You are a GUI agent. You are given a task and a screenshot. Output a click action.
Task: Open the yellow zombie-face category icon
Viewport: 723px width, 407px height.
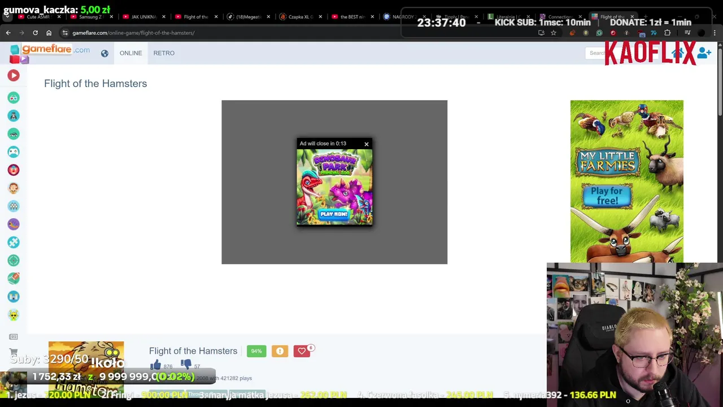[14, 315]
